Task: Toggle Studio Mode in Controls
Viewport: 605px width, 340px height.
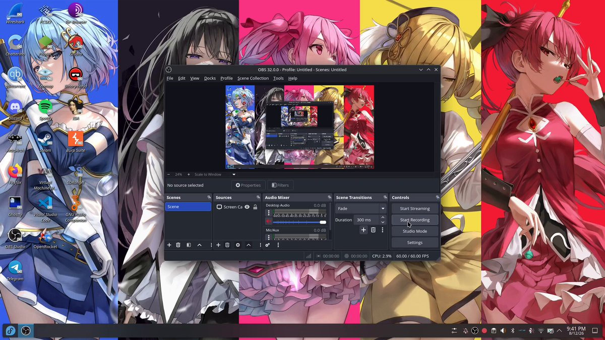Action: click(415, 231)
